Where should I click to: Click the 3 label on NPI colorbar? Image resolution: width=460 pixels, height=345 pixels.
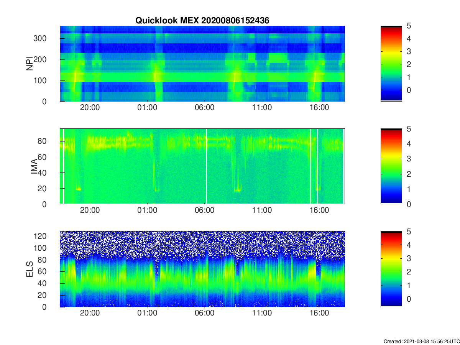click(x=409, y=51)
